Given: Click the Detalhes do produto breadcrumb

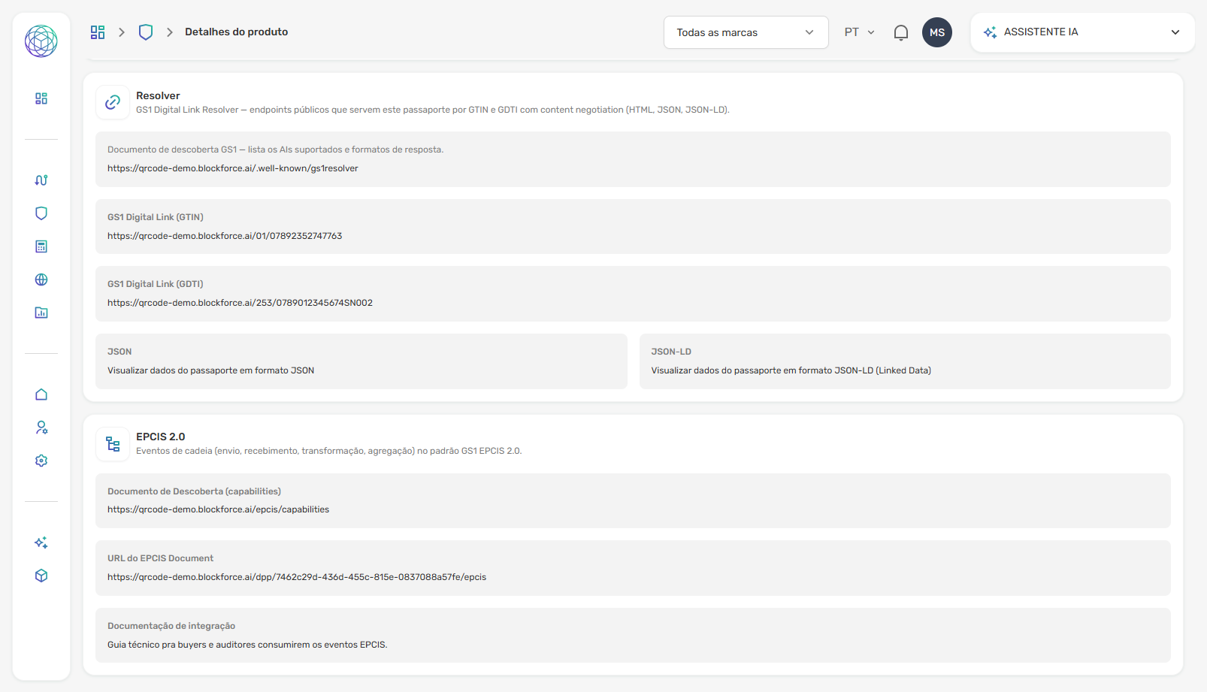Looking at the screenshot, I should pos(237,32).
